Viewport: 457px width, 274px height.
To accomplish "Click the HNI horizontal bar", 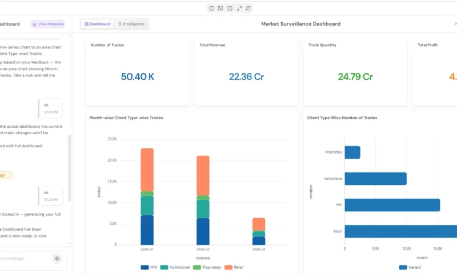I will 392,205.
